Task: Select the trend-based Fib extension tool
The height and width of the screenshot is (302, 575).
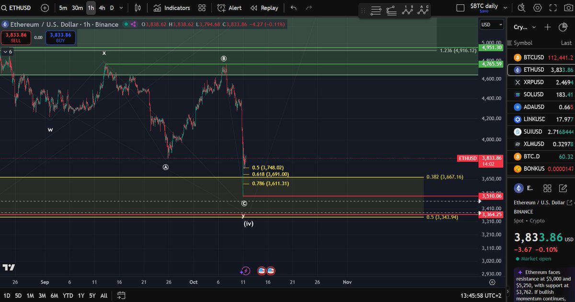Action: 391,10
